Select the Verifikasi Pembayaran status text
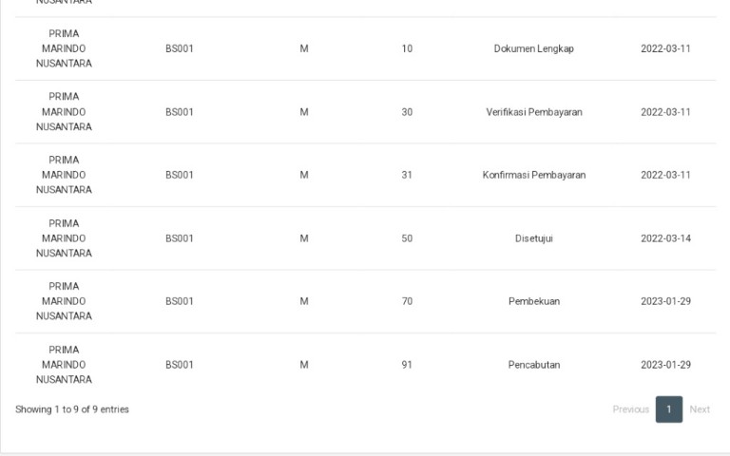Viewport: 730px width, 456px height. pos(534,112)
